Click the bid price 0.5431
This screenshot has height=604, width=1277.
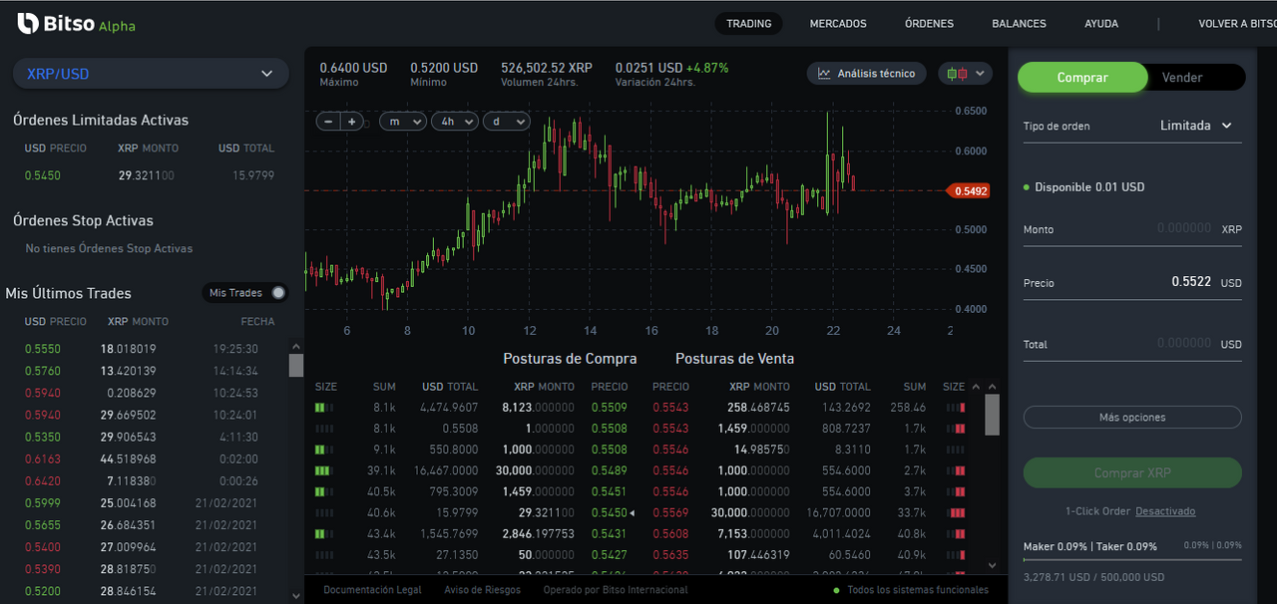pyautogui.click(x=610, y=534)
